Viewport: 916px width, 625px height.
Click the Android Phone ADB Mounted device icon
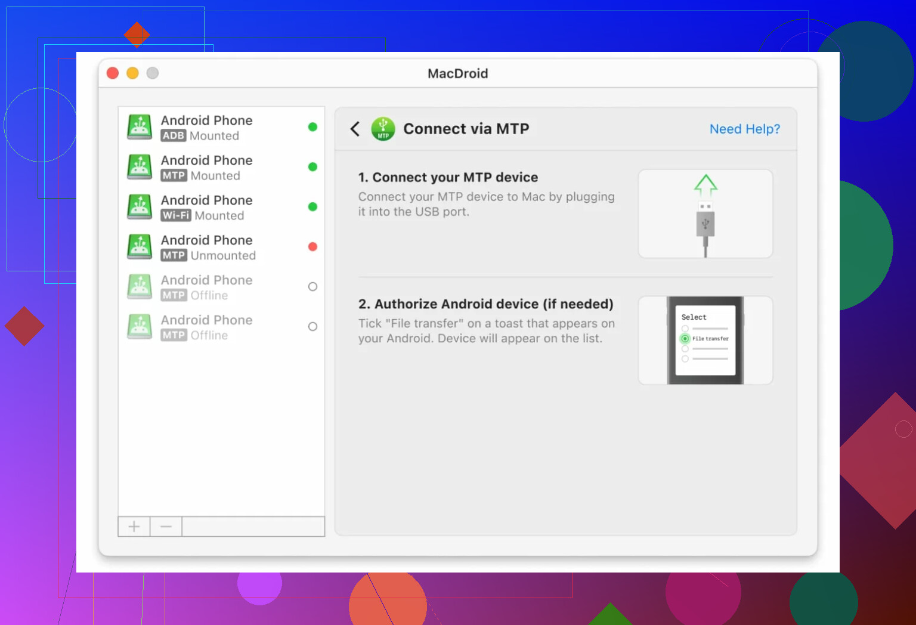pos(140,127)
